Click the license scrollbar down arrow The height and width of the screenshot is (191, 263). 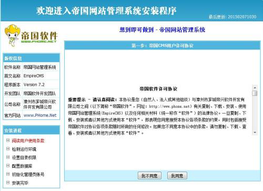coord(255,133)
